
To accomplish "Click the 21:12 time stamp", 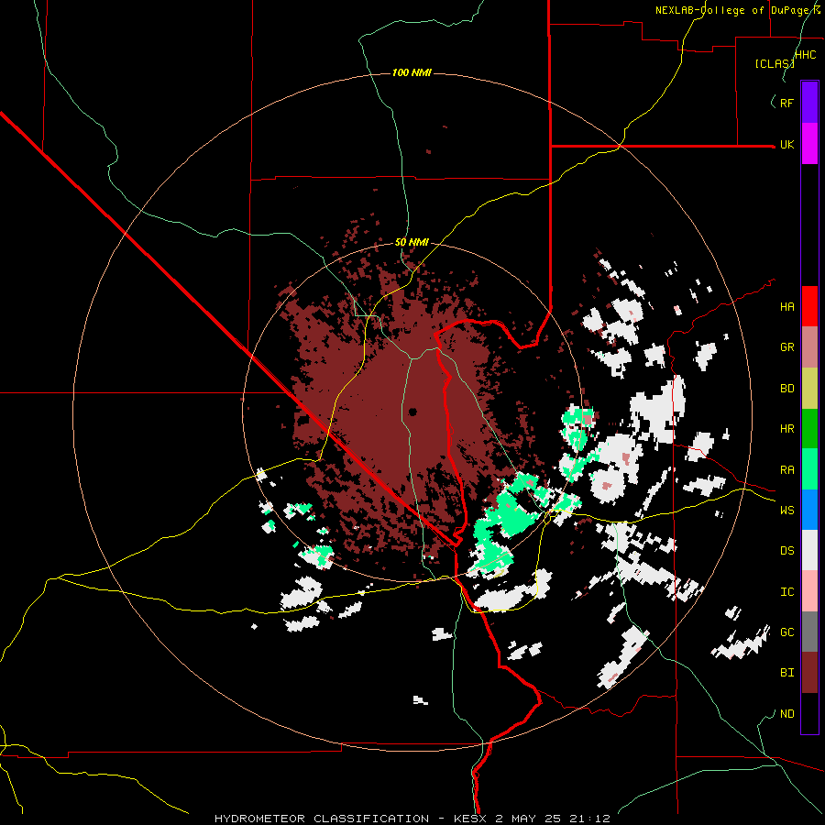I will [592, 819].
